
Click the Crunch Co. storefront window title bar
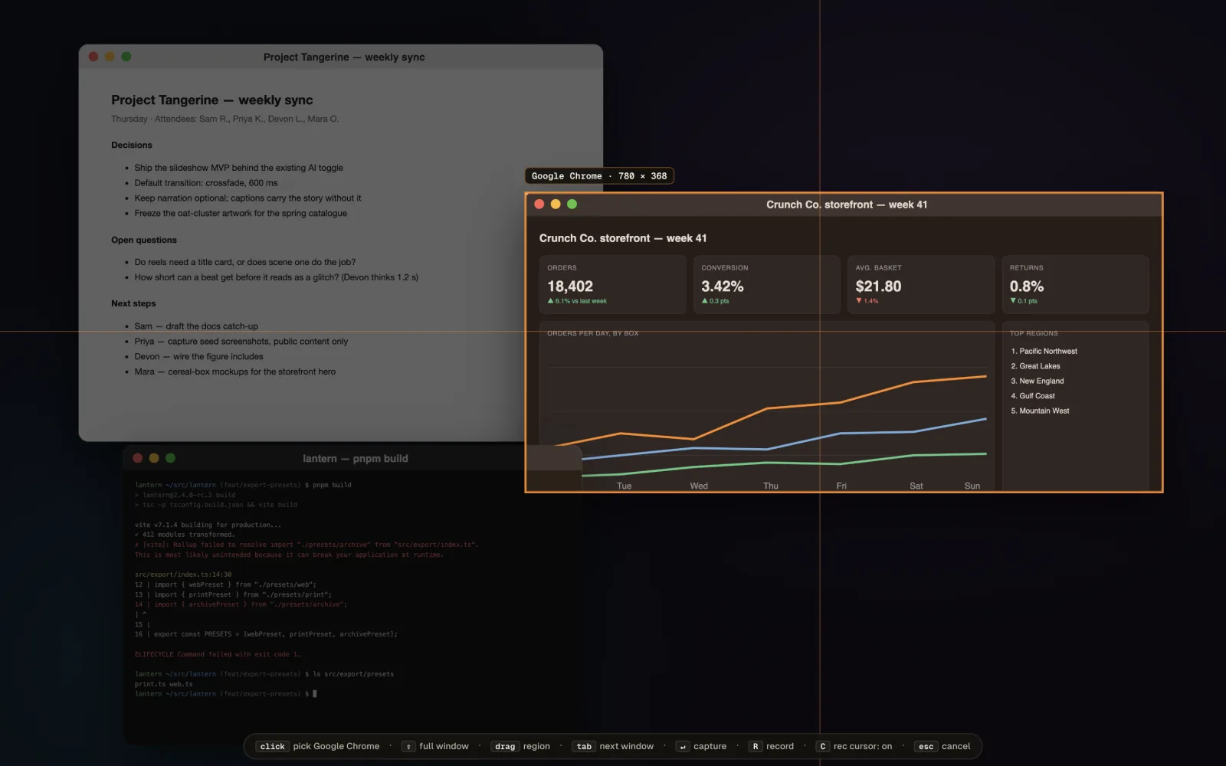coord(844,205)
